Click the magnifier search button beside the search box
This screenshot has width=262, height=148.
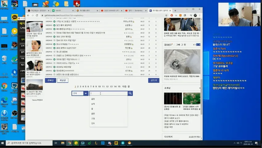(x=130, y=93)
